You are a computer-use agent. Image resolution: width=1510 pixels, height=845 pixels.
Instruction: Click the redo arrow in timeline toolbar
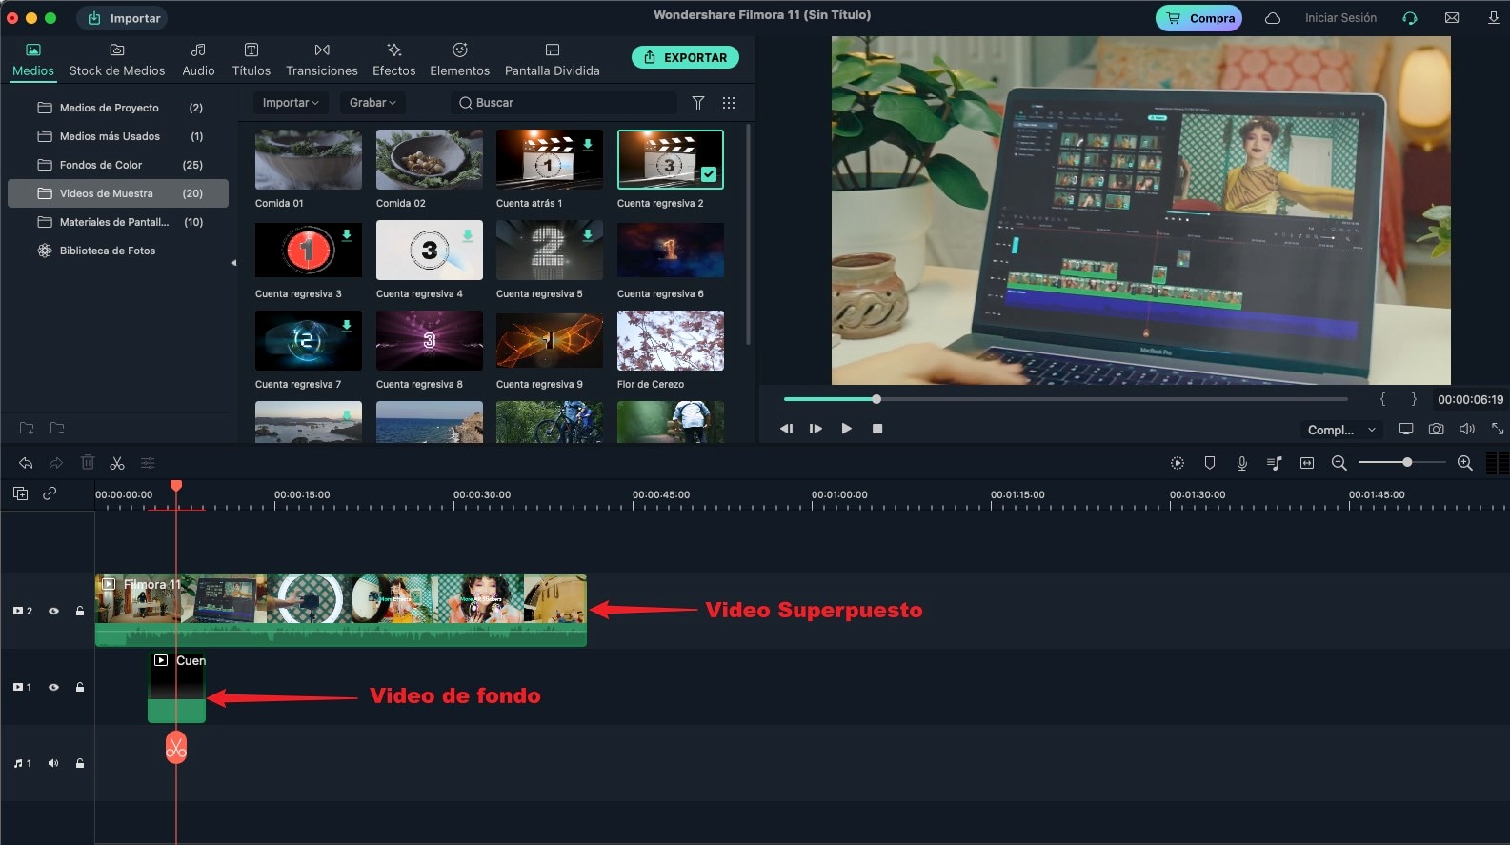56,463
